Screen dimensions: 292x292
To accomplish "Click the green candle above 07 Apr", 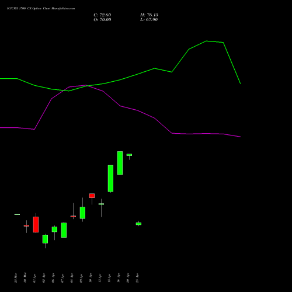I will (64, 230).
